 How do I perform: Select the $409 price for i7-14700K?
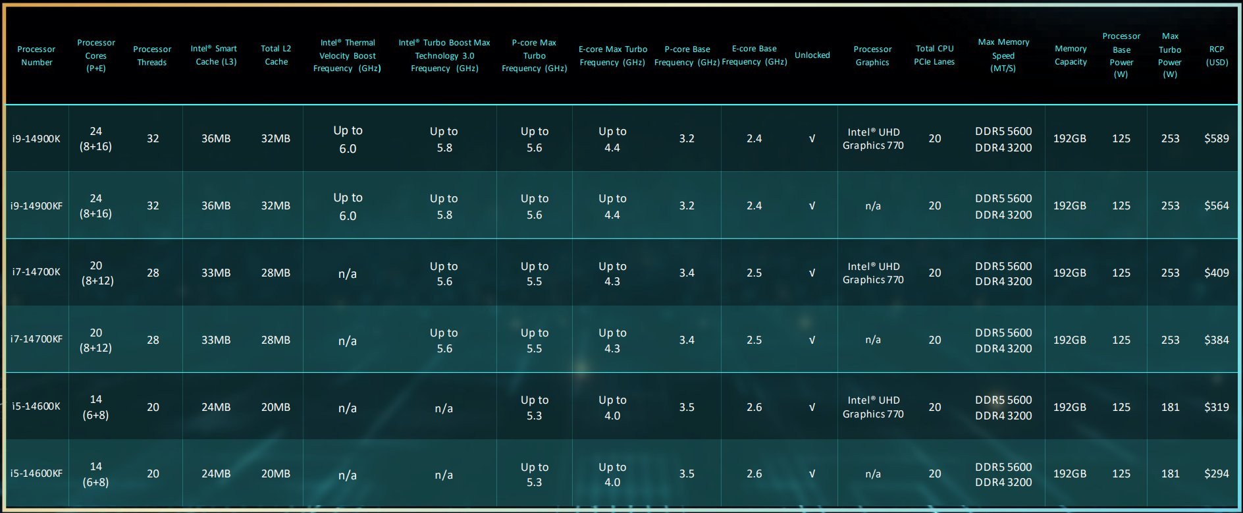pos(1216,273)
